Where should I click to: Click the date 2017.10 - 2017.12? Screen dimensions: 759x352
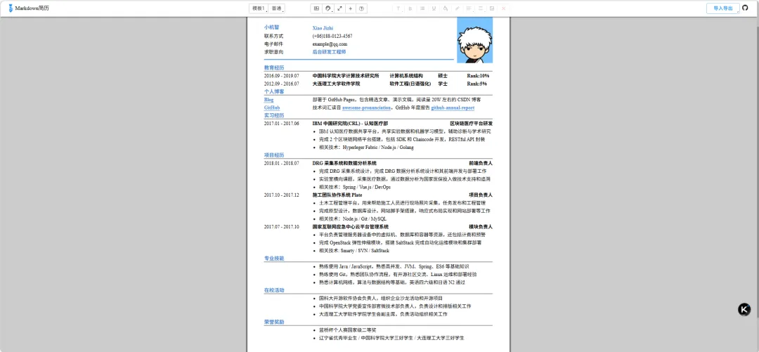pyautogui.click(x=281, y=195)
